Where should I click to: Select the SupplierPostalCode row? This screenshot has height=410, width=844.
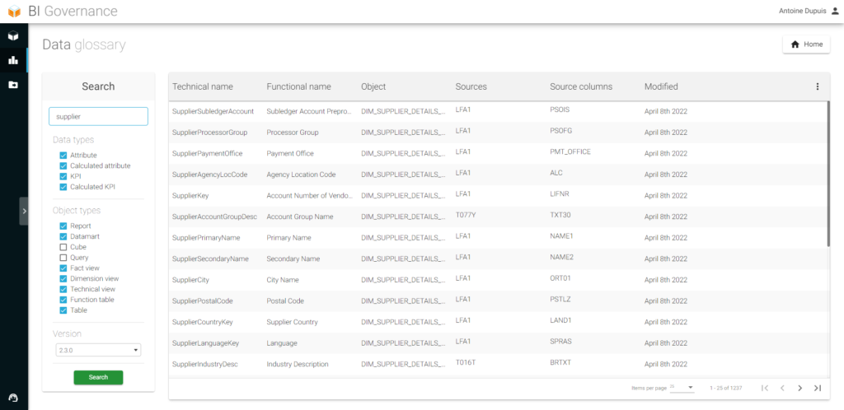498,301
